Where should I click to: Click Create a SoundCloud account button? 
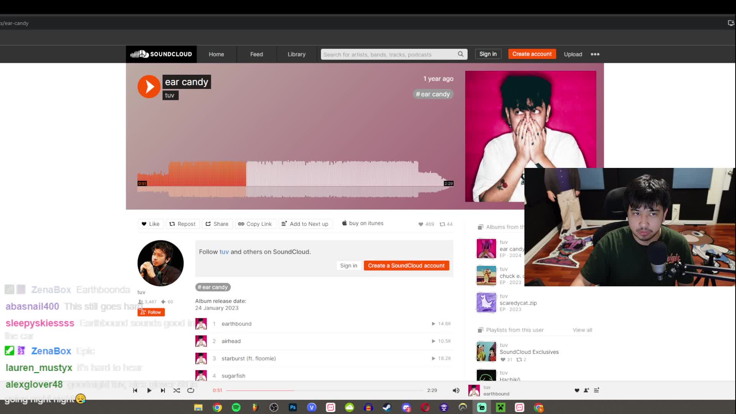pos(406,265)
